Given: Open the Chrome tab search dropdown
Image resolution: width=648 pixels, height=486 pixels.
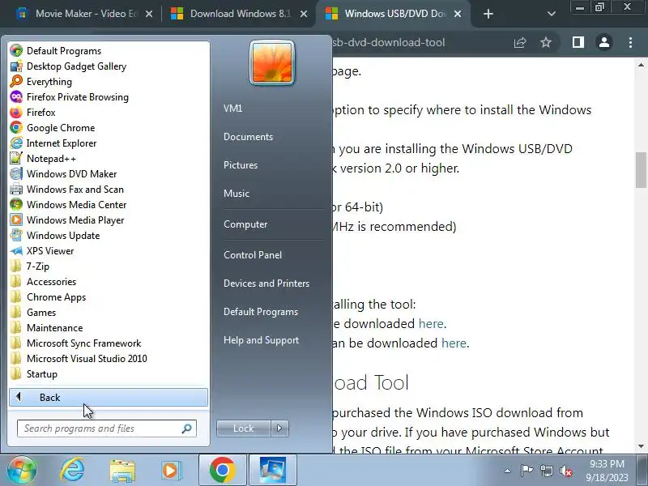Looking at the screenshot, I should [x=552, y=14].
